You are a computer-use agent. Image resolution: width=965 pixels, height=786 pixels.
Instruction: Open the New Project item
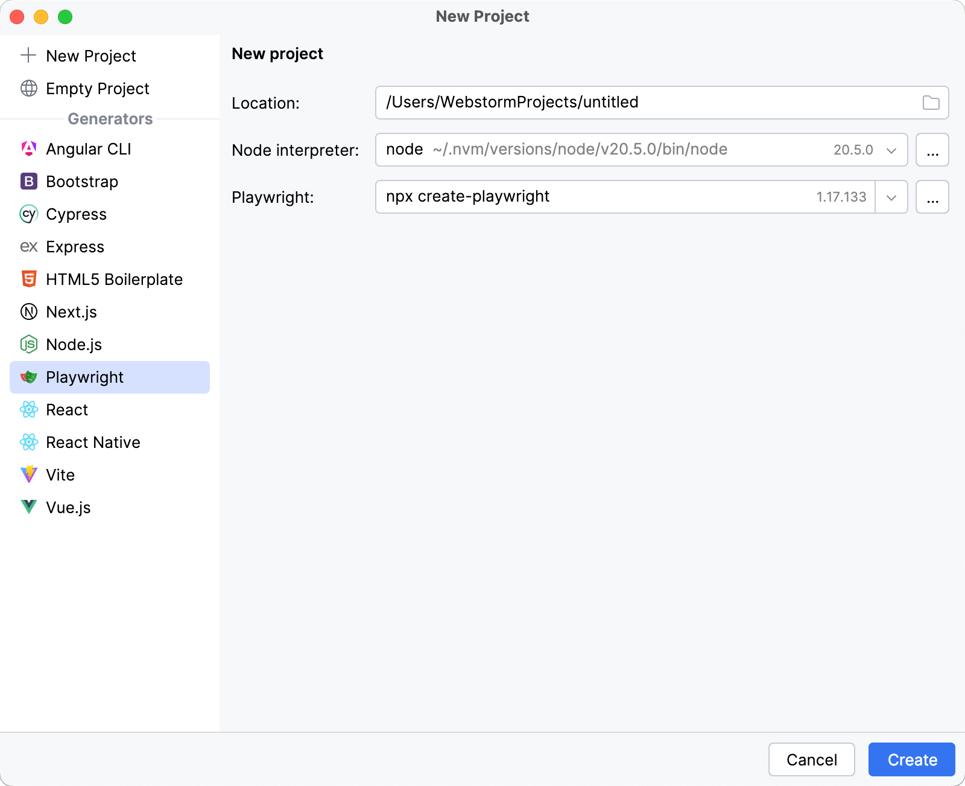tap(90, 56)
